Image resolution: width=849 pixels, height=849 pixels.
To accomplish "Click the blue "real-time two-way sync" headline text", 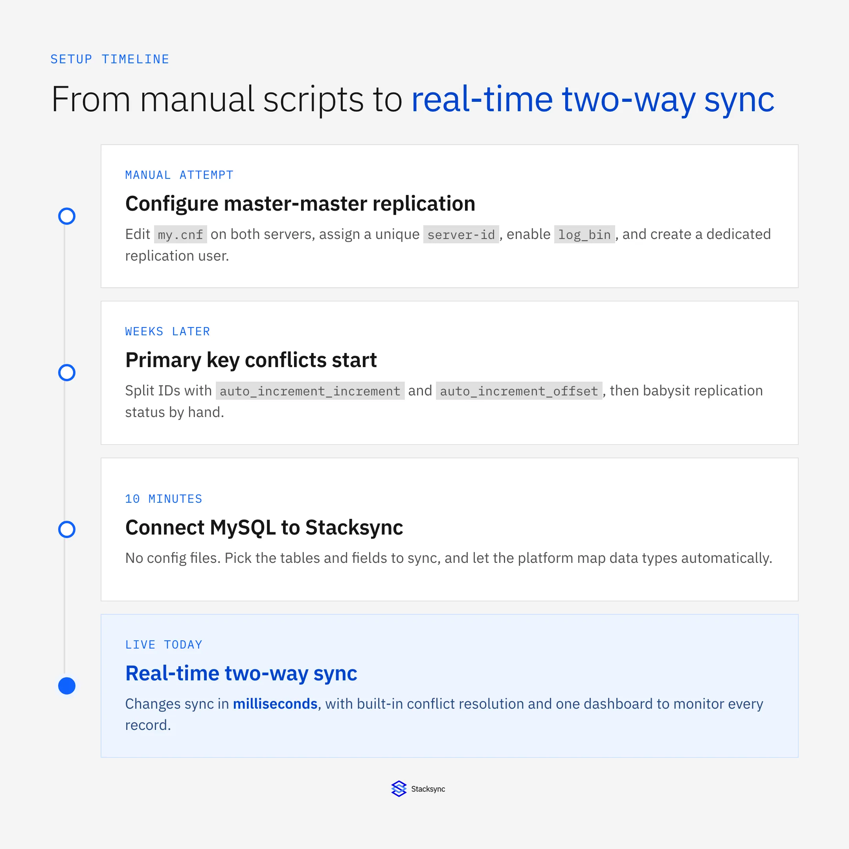I will tap(593, 100).
